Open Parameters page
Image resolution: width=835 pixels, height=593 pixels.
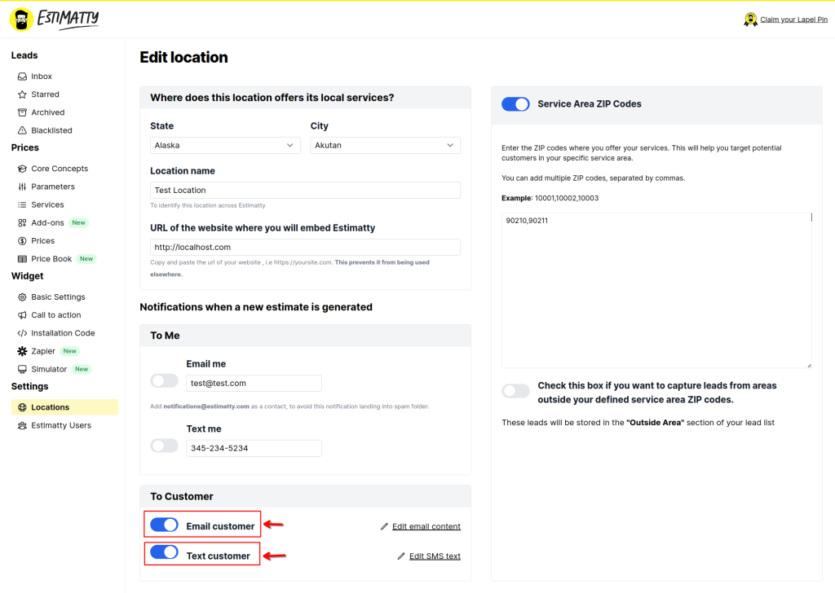(x=53, y=187)
